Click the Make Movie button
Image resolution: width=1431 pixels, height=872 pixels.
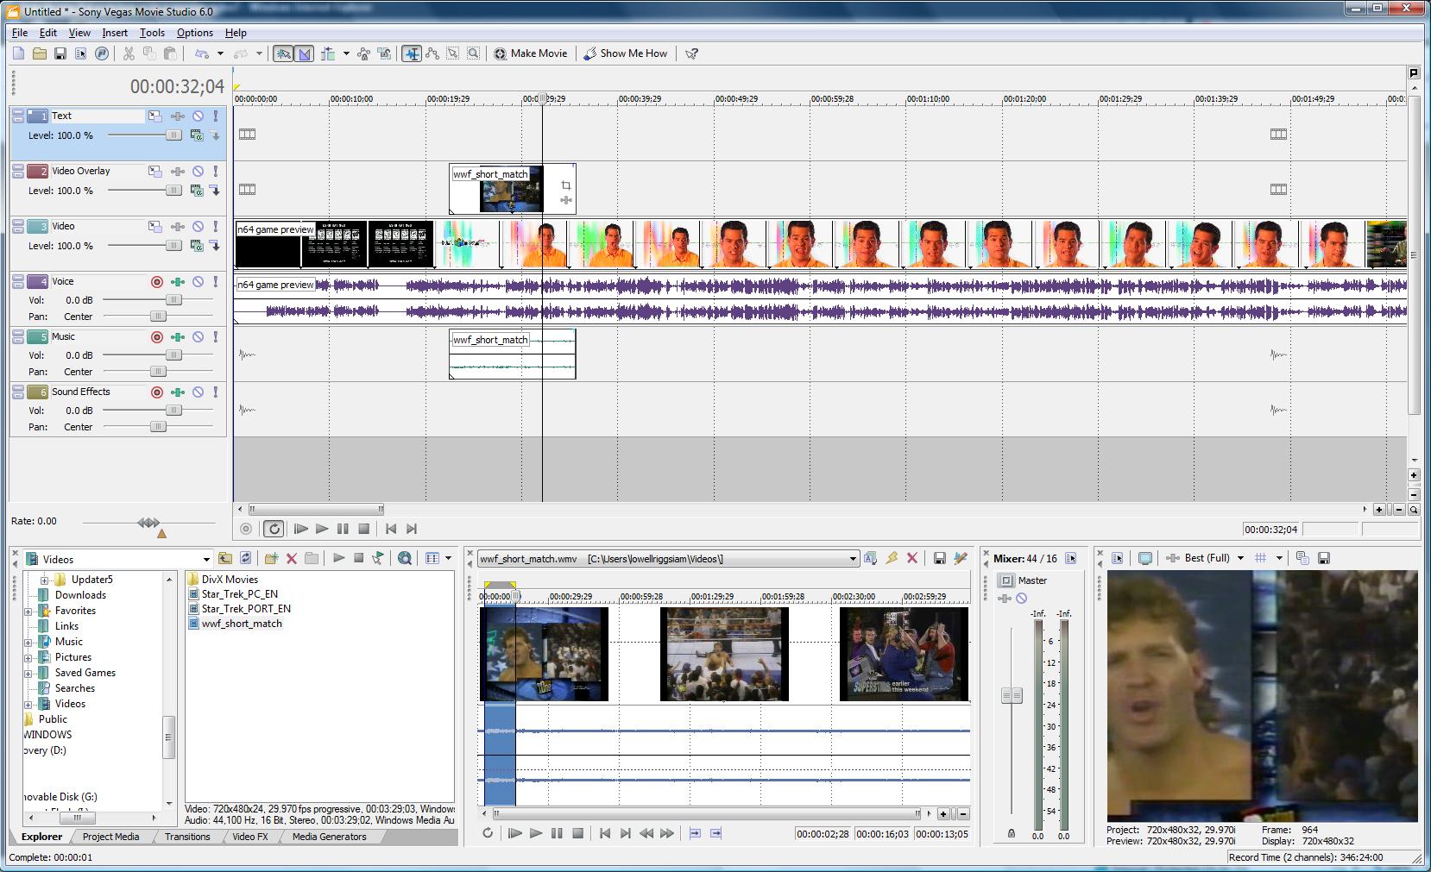530,53
